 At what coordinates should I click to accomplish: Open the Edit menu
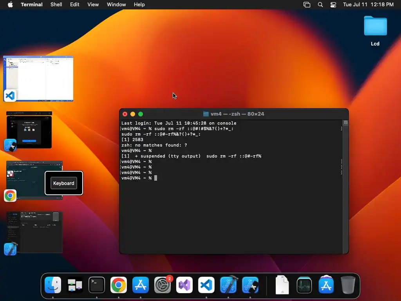click(75, 5)
